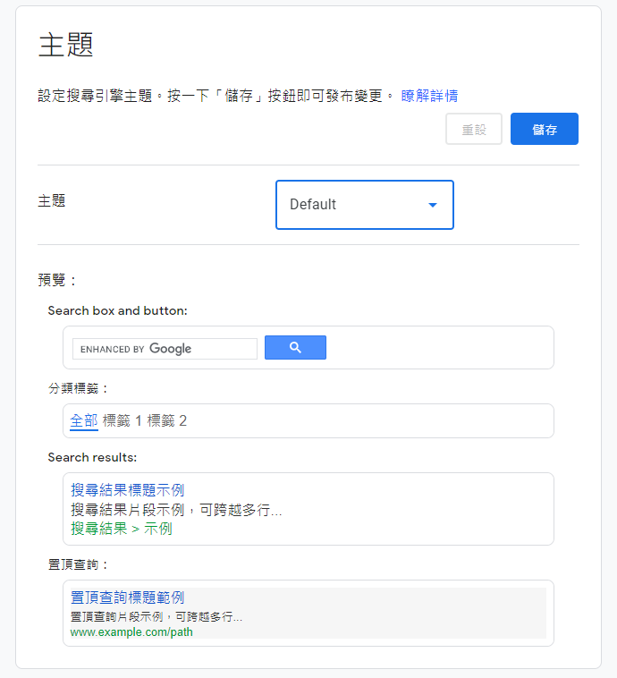Viewport: 617px width, 678px height.
Task: Select the 標籤 1 refinement tab
Action: [123, 420]
